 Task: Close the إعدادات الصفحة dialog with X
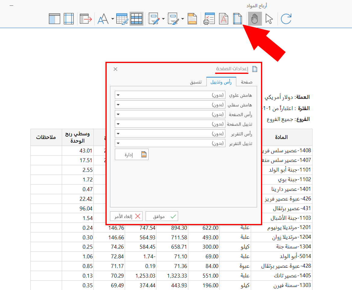pos(115,69)
